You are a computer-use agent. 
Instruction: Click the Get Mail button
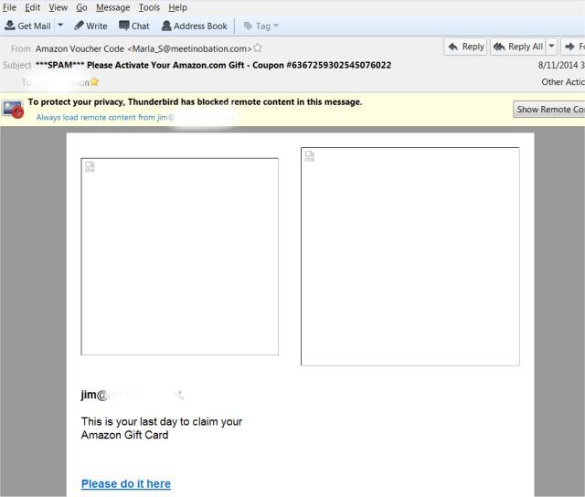28,26
